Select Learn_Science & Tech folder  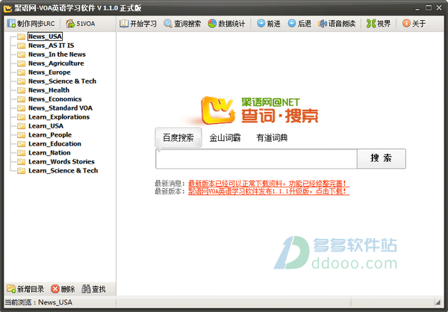click(63, 171)
